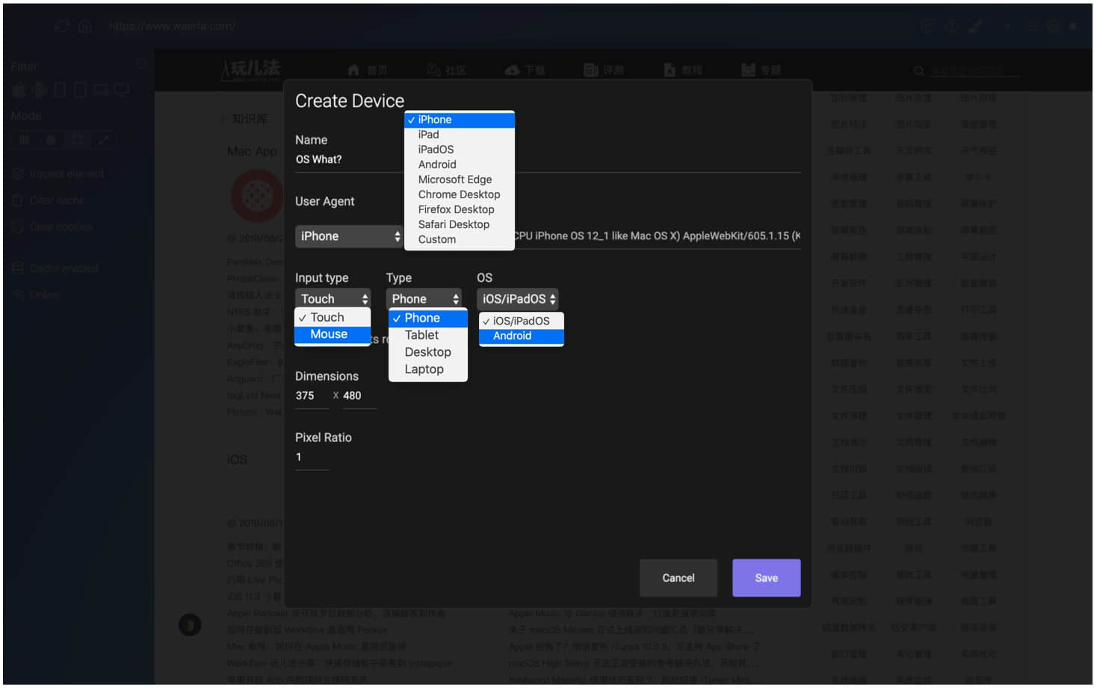Click the Save button
This screenshot has width=1097, height=688.
pos(766,578)
